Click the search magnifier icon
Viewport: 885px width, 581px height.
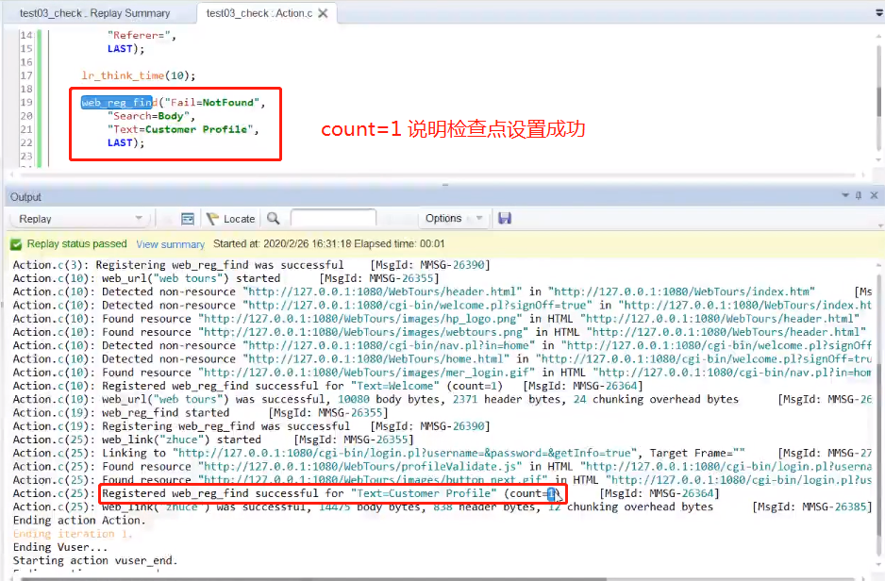pos(274,218)
